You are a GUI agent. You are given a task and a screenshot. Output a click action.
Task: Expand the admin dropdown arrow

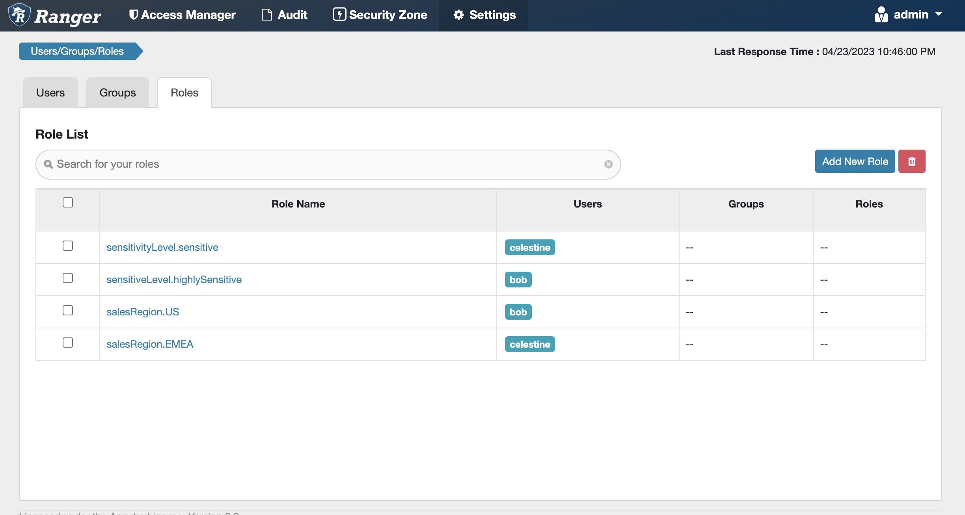(x=939, y=15)
